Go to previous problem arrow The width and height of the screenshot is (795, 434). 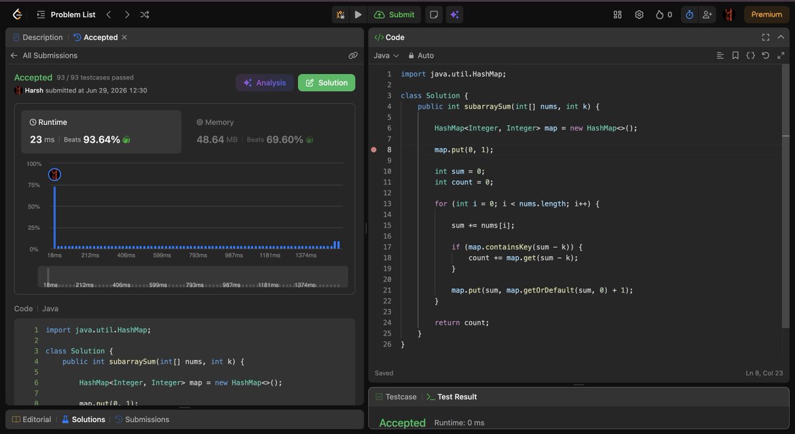pyautogui.click(x=109, y=15)
